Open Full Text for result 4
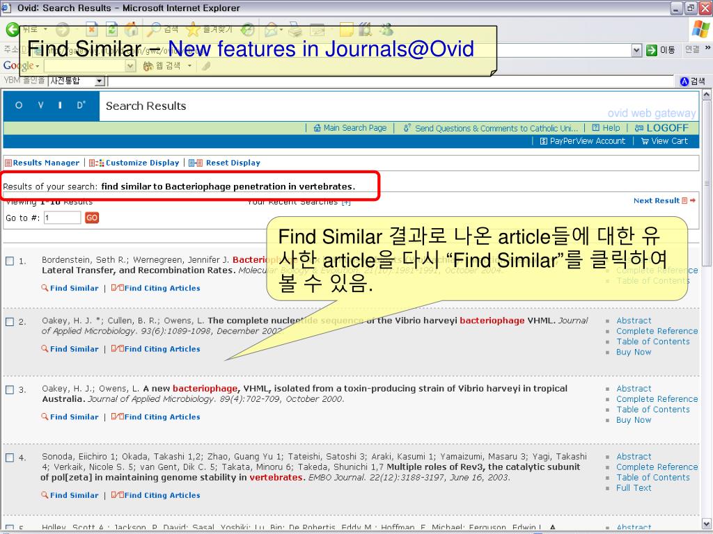The height and width of the screenshot is (534, 713). [x=634, y=488]
